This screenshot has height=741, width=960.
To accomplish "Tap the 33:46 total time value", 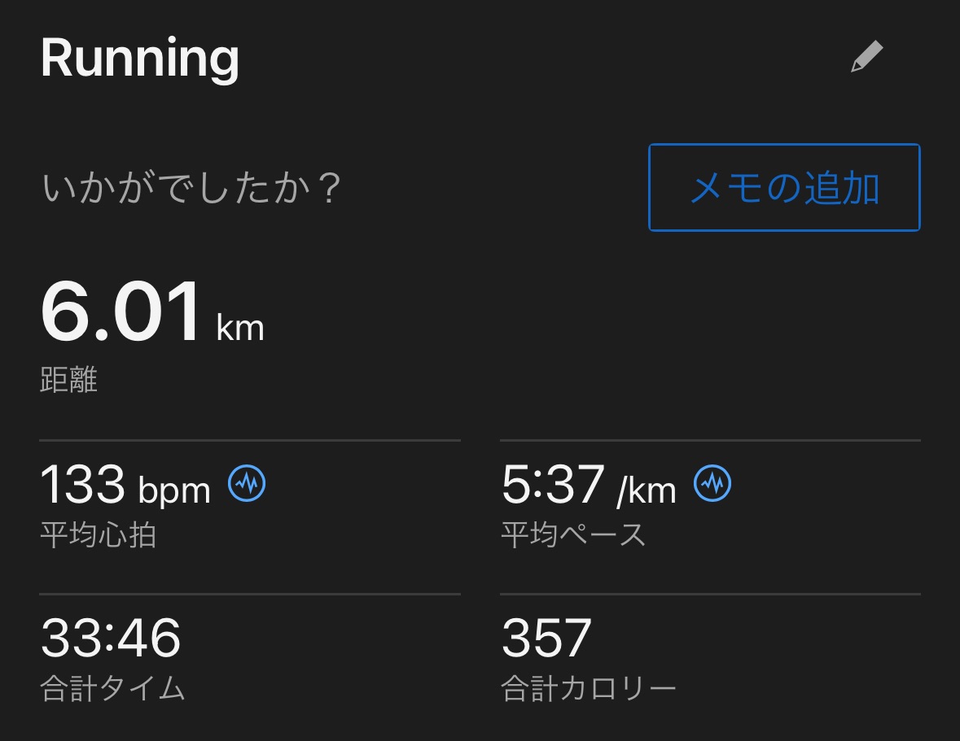I will (111, 638).
